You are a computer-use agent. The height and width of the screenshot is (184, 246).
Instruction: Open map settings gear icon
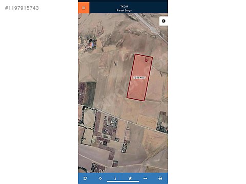tap(163, 21)
